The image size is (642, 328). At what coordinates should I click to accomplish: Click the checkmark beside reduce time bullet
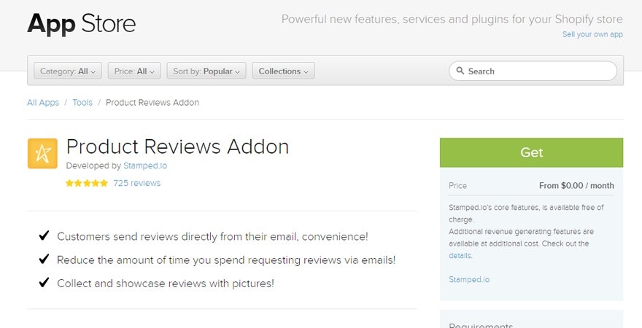[44, 259]
